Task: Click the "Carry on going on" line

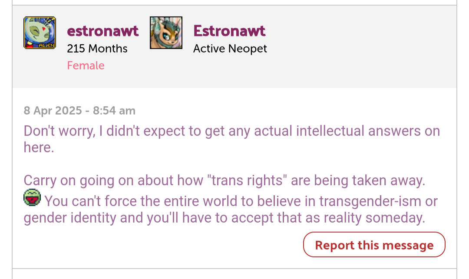Action: click(225, 181)
